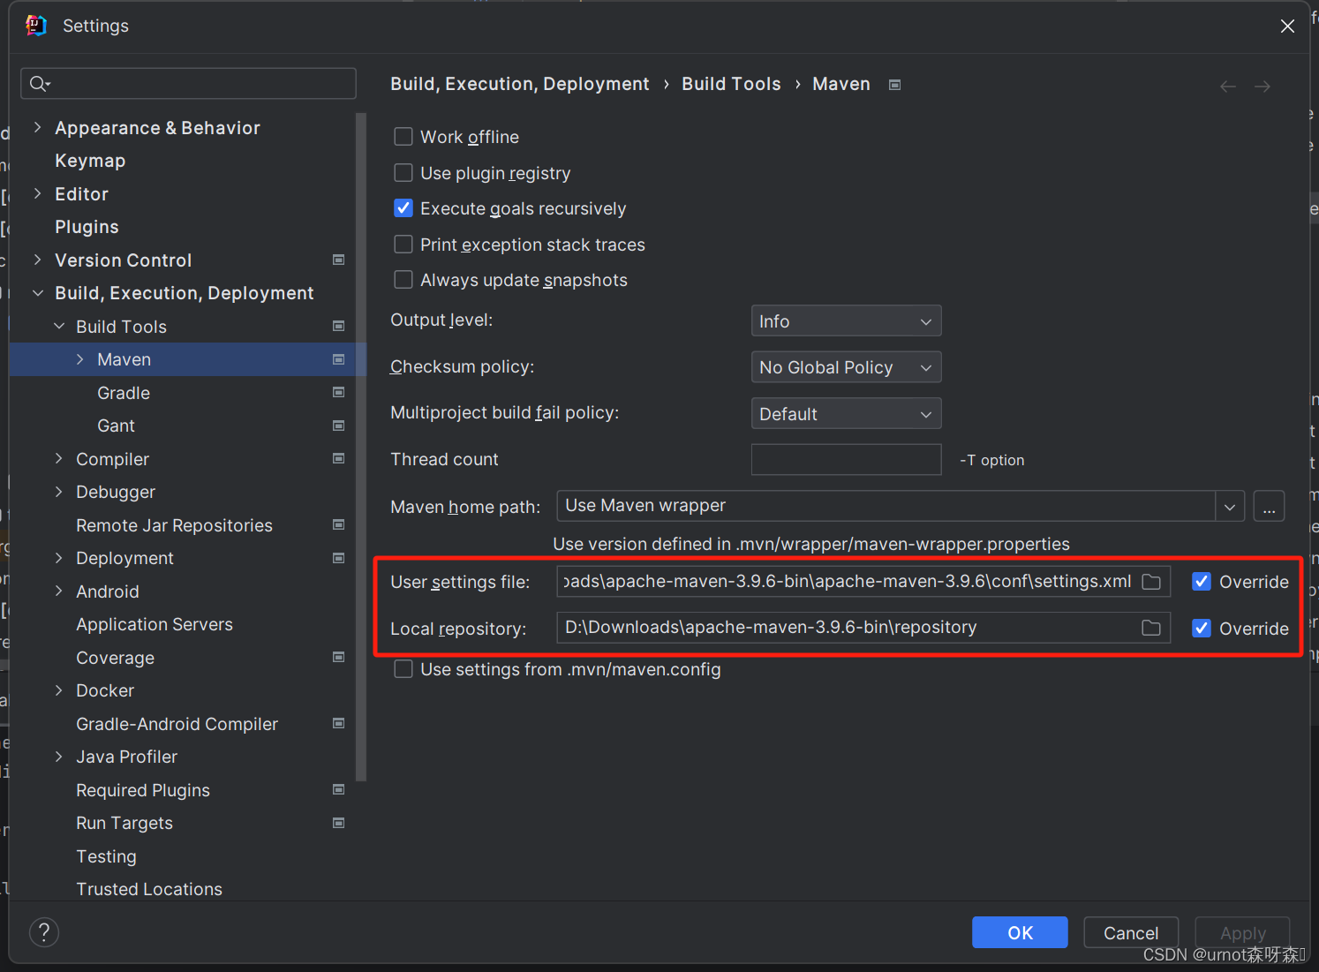Enable Print exception stack traces
Image resolution: width=1319 pixels, height=972 pixels.
click(403, 245)
